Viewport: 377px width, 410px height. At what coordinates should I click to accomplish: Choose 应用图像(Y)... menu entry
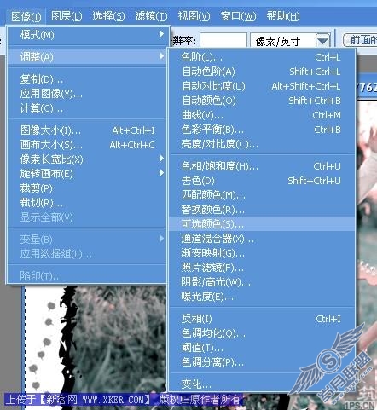point(87,94)
